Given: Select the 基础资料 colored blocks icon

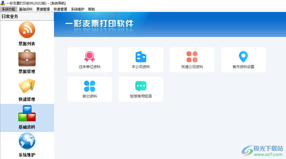Looking at the screenshot, I should pos(27,114).
